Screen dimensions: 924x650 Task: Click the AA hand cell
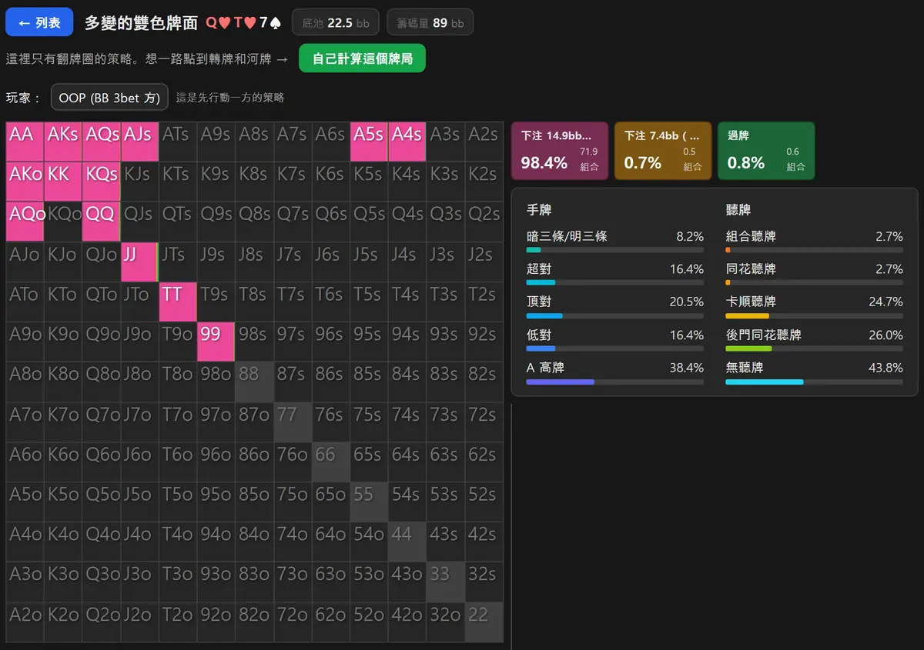[25, 142]
